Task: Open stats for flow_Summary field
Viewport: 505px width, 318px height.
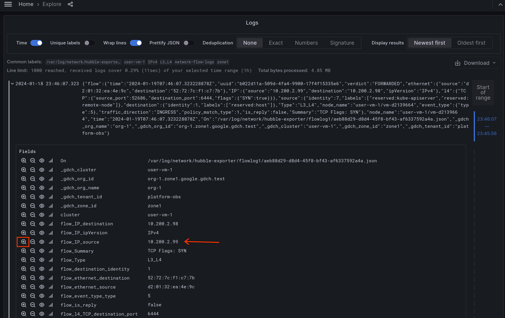Action: pos(50,251)
